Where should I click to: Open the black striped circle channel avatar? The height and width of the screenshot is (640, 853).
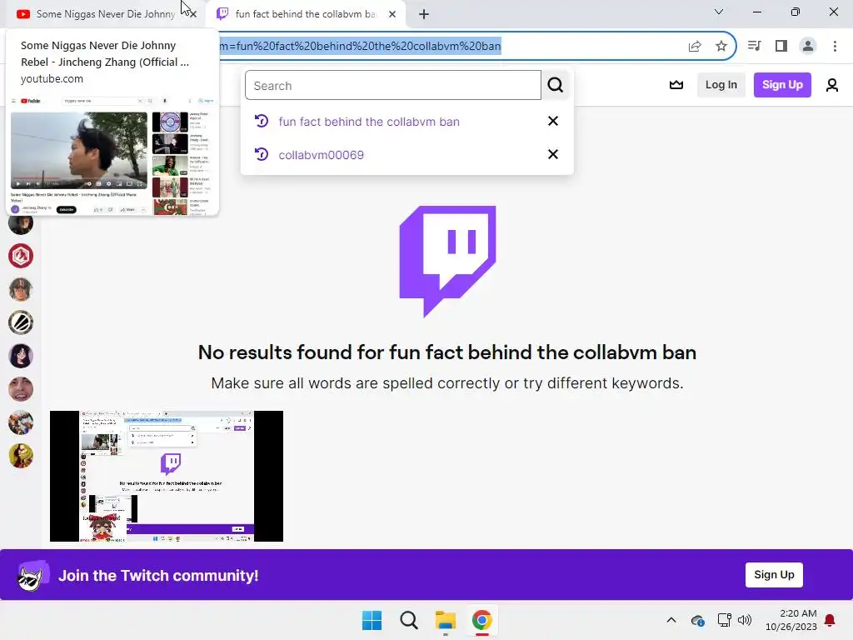click(21, 322)
